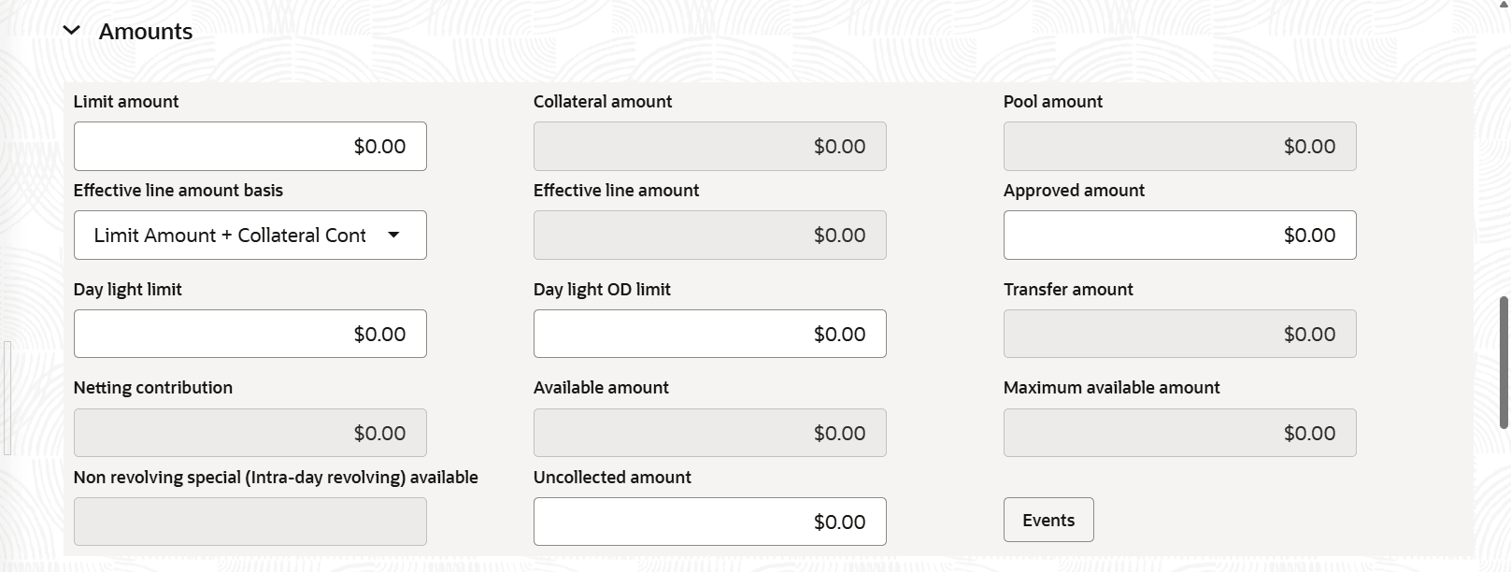Click the Available amount field

pos(709,434)
